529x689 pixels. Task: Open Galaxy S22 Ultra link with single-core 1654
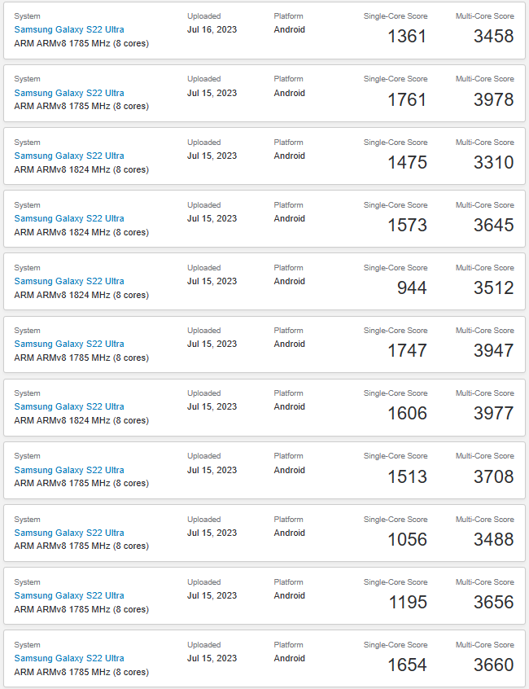tap(69, 658)
